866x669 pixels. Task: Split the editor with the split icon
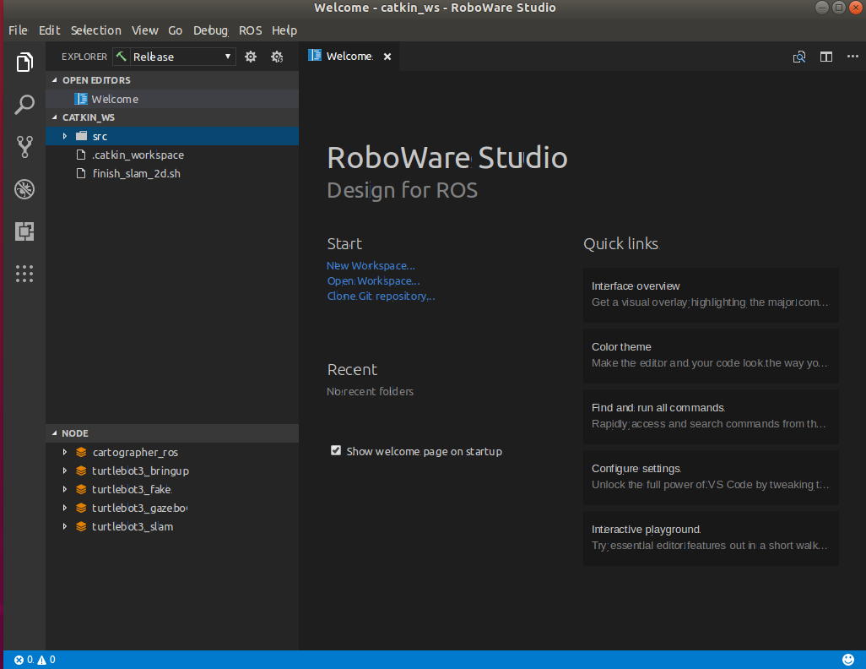pyautogui.click(x=826, y=57)
